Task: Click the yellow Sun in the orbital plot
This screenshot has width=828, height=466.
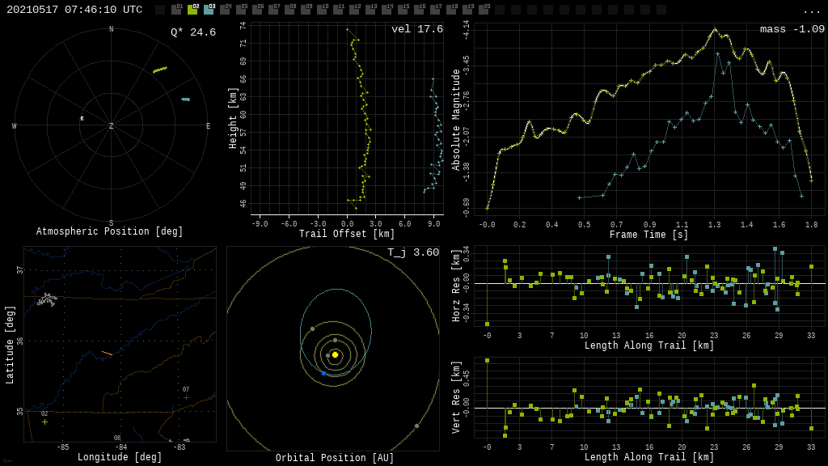Action: (335, 354)
